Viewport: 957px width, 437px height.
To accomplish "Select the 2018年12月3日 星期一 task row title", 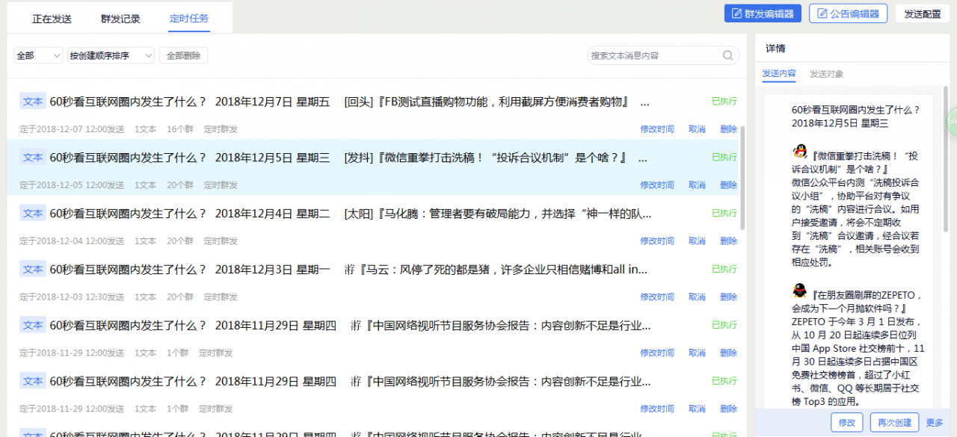I will pyautogui.click(x=348, y=269).
